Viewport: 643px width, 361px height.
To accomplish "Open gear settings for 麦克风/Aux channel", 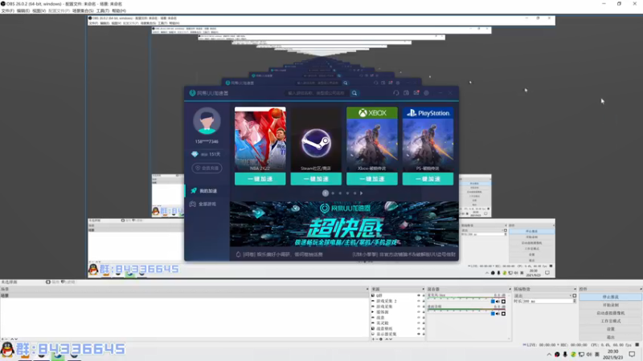I will coord(503,302).
